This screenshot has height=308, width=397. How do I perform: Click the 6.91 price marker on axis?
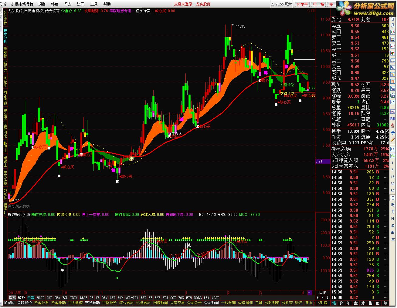(322, 161)
